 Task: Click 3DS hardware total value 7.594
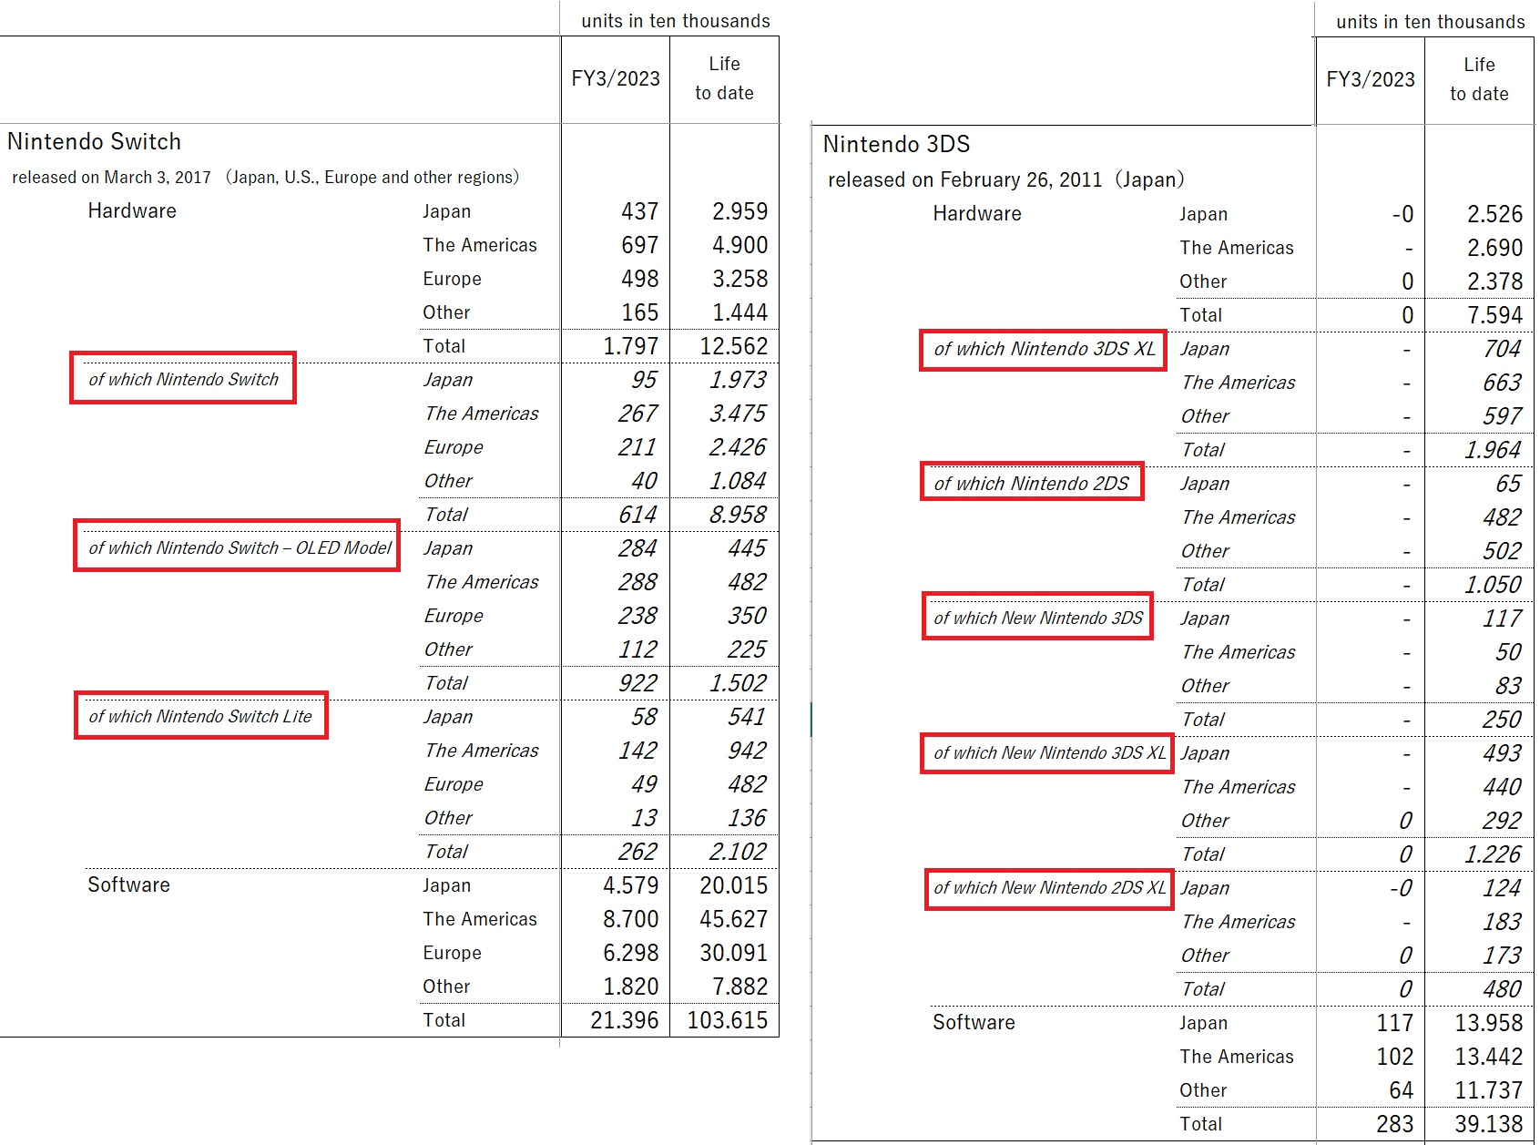pyautogui.click(x=1494, y=315)
